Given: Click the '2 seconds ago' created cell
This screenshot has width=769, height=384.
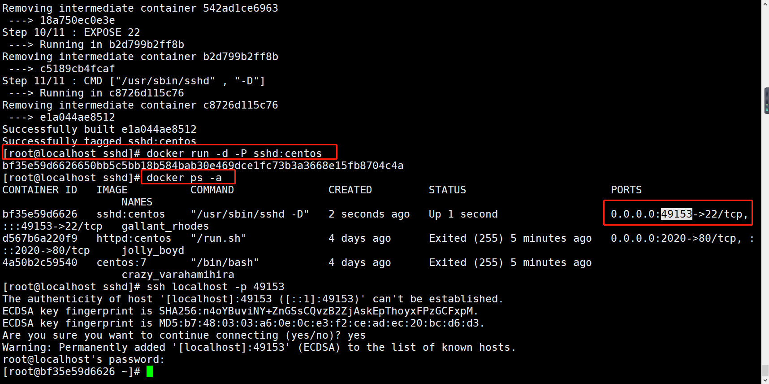Looking at the screenshot, I should (x=369, y=214).
